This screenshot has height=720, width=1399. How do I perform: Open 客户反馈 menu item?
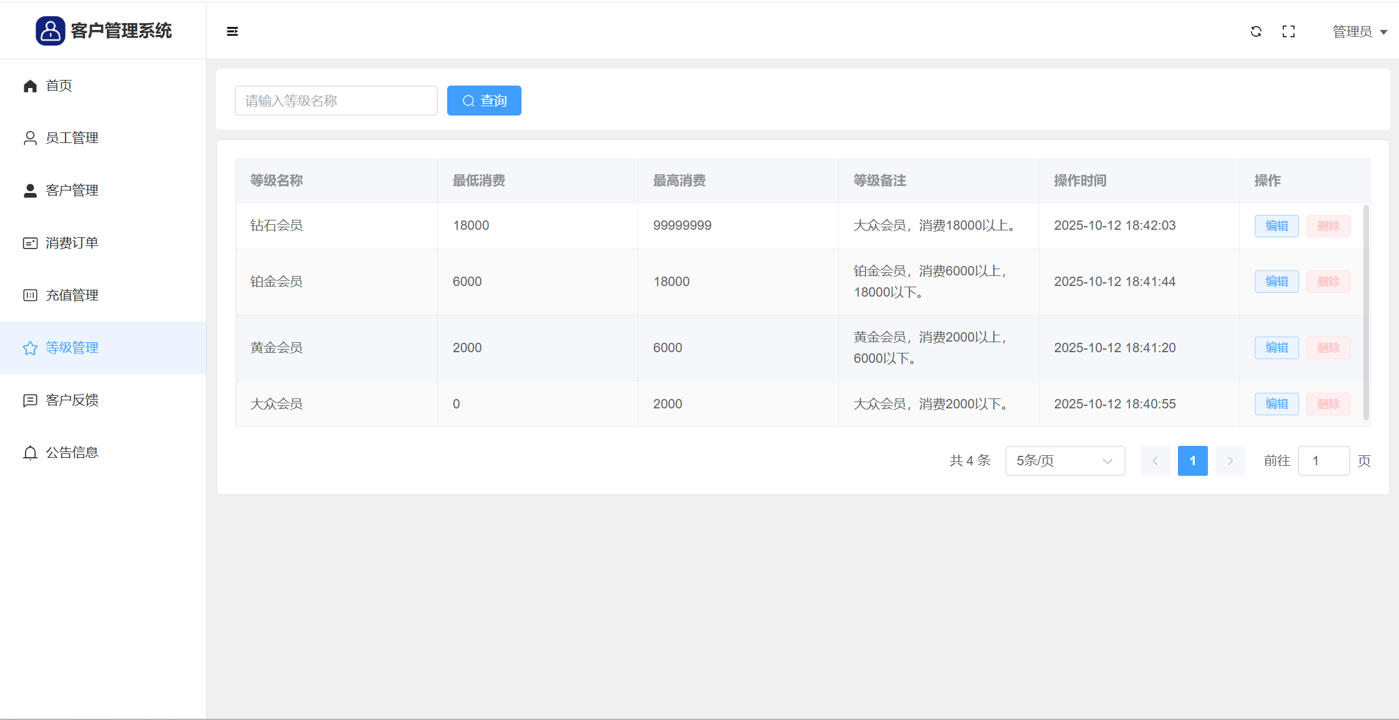[72, 400]
